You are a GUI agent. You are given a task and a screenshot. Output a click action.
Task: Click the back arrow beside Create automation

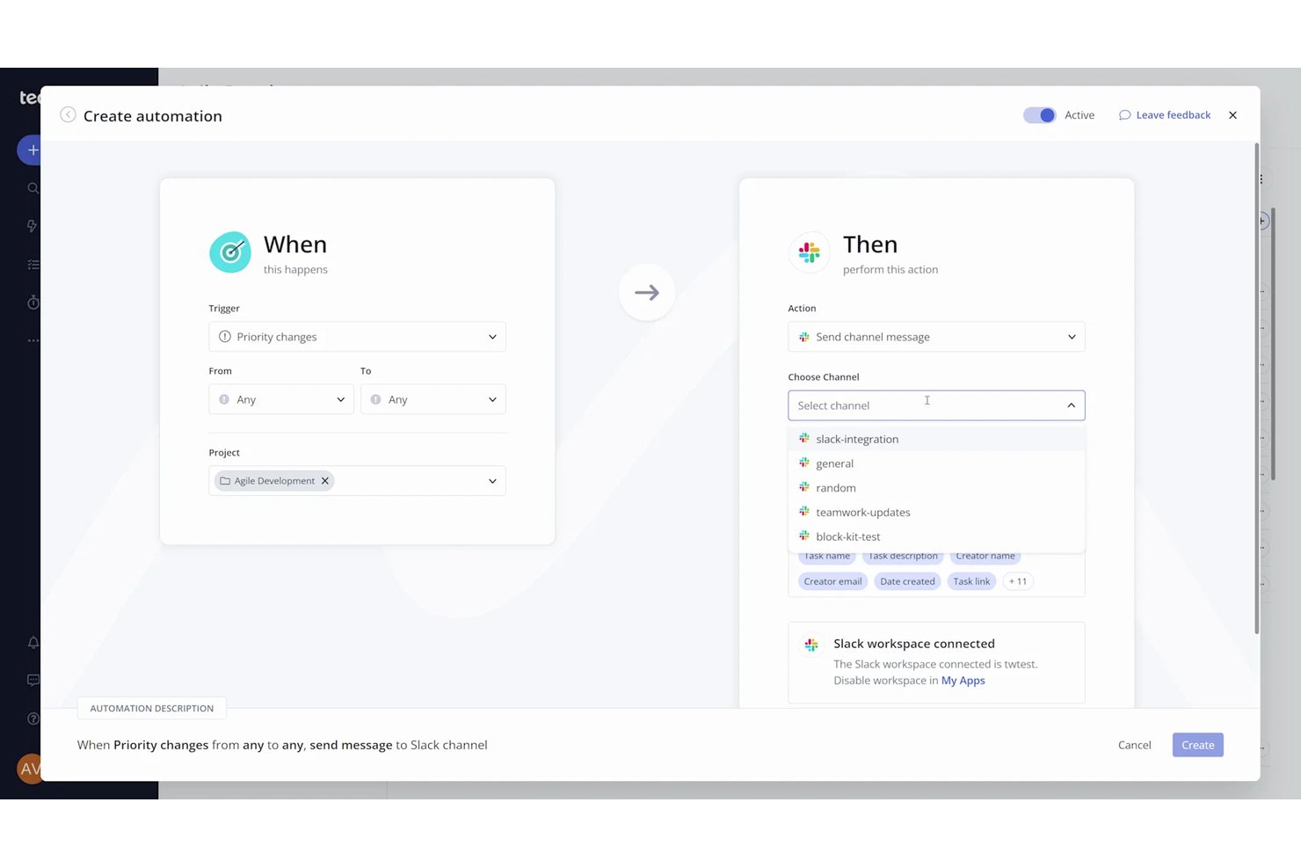coord(68,115)
